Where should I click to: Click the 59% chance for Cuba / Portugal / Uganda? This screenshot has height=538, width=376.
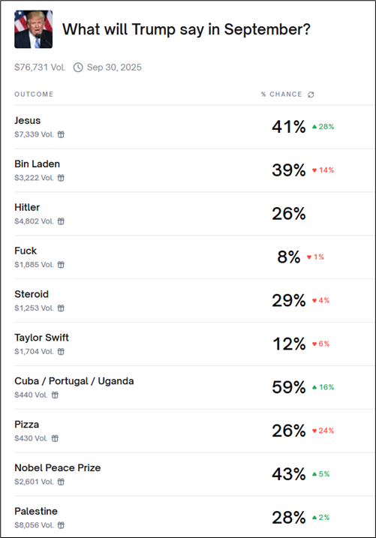[x=288, y=387]
